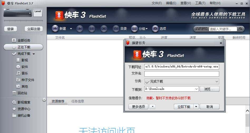Open the 新建 dropdown arrow in toolbar
The image size is (250, 133).
[71, 29]
